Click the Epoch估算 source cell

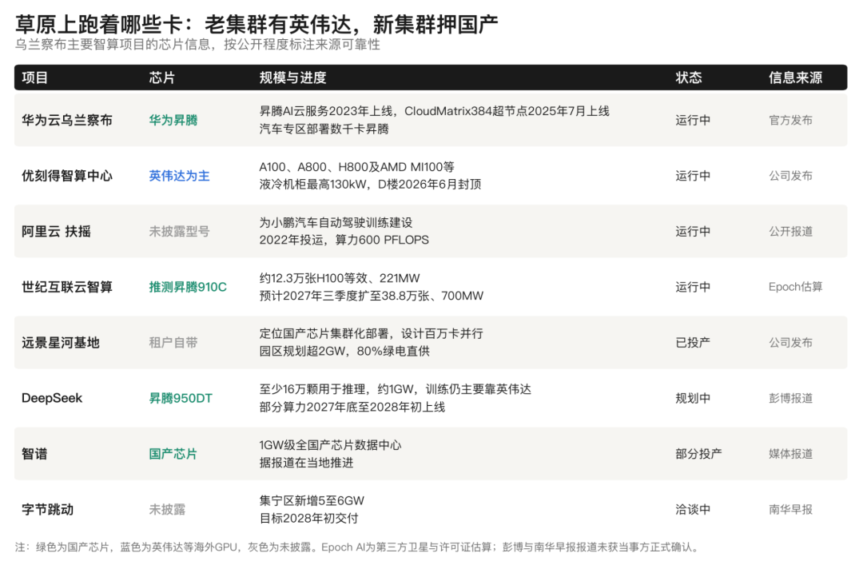[795, 287]
